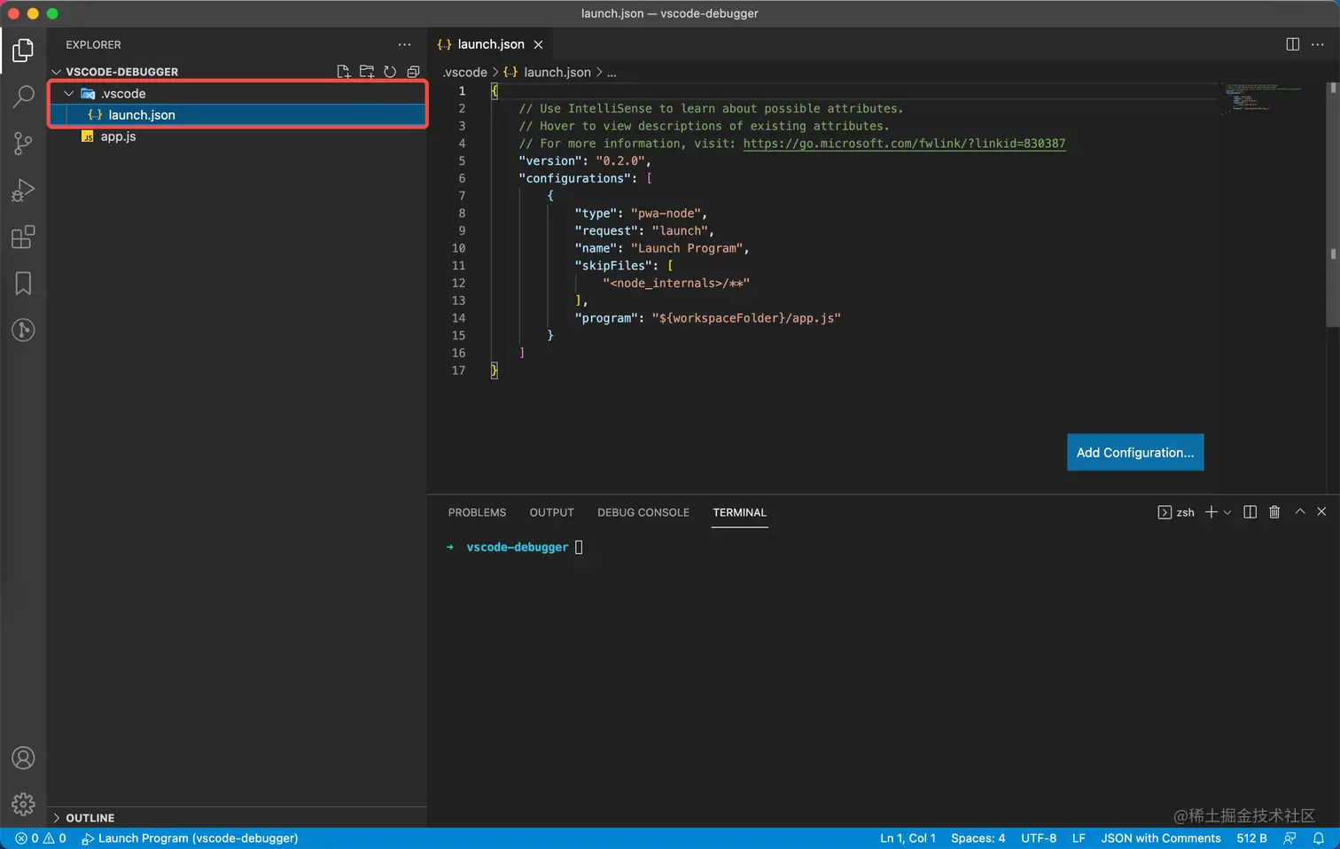
Task: Switch to the DEBUG CONSOLE tab
Action: click(643, 512)
